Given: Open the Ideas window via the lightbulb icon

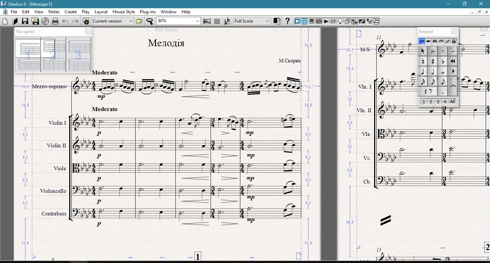Looking at the screenshot, I should pyautogui.click(x=340, y=21).
